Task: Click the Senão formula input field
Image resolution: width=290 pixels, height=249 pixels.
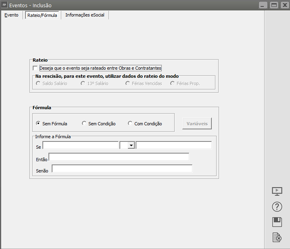Action: [x=122, y=169]
